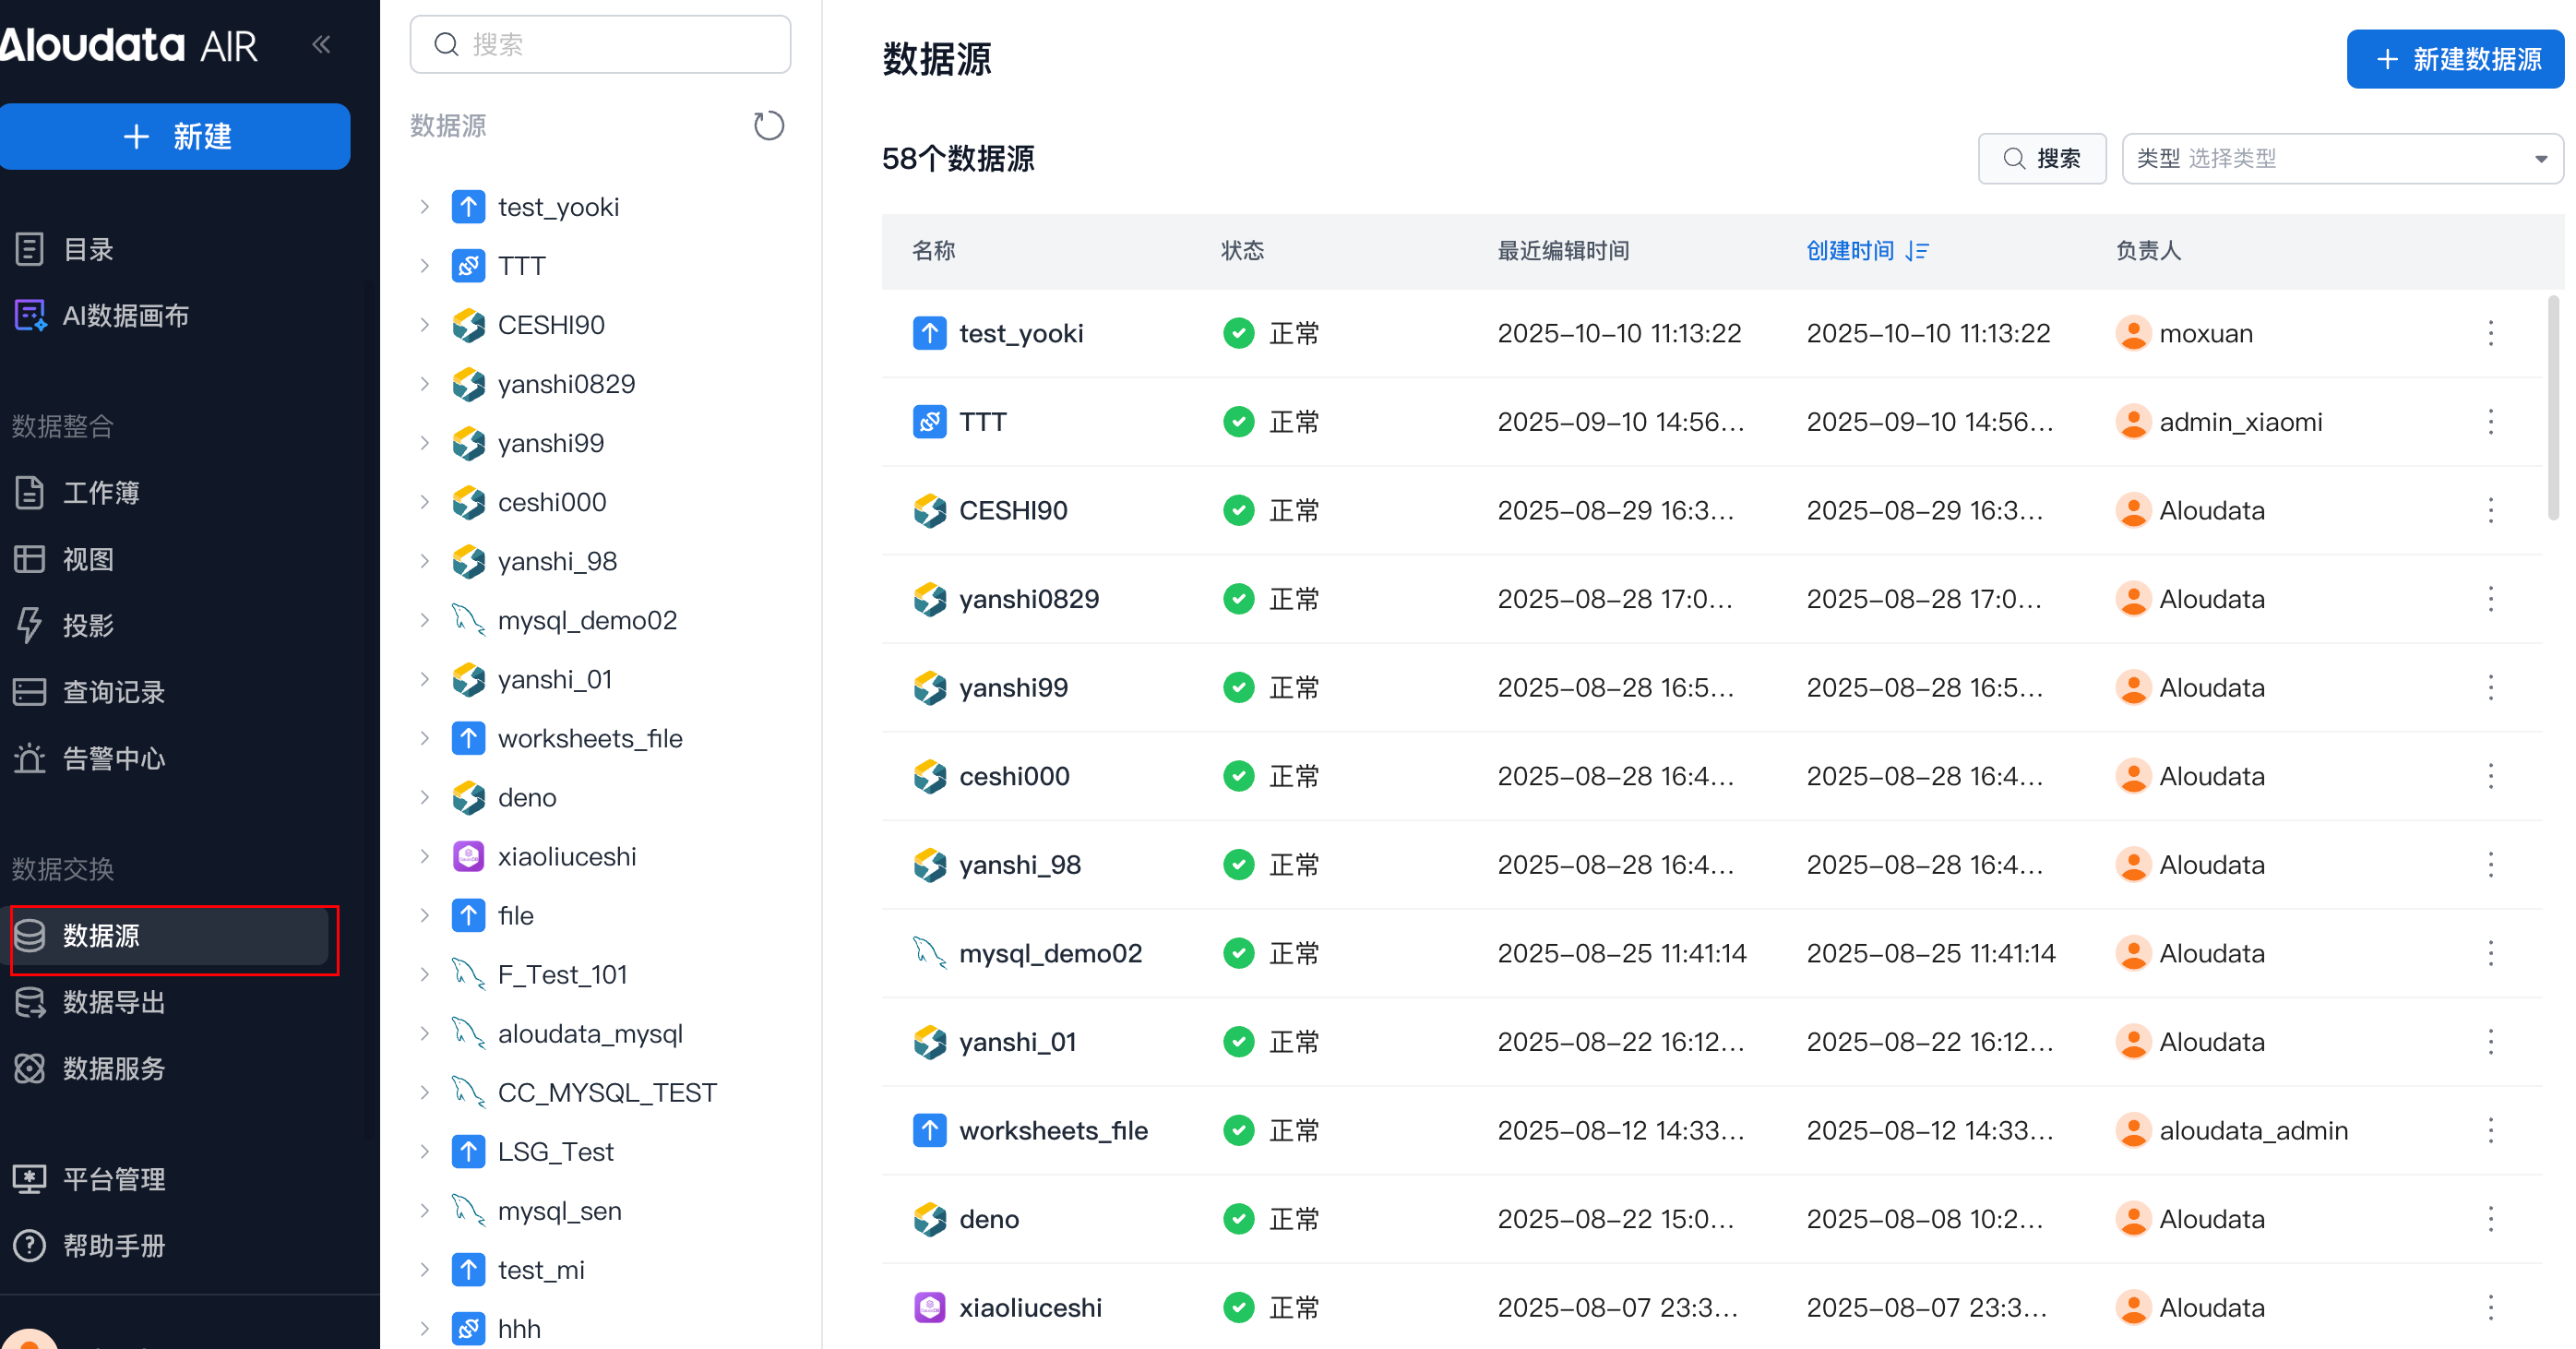This screenshot has height=1349, width=2576.
Task: Refresh the data source tree list
Action: [x=768, y=126]
